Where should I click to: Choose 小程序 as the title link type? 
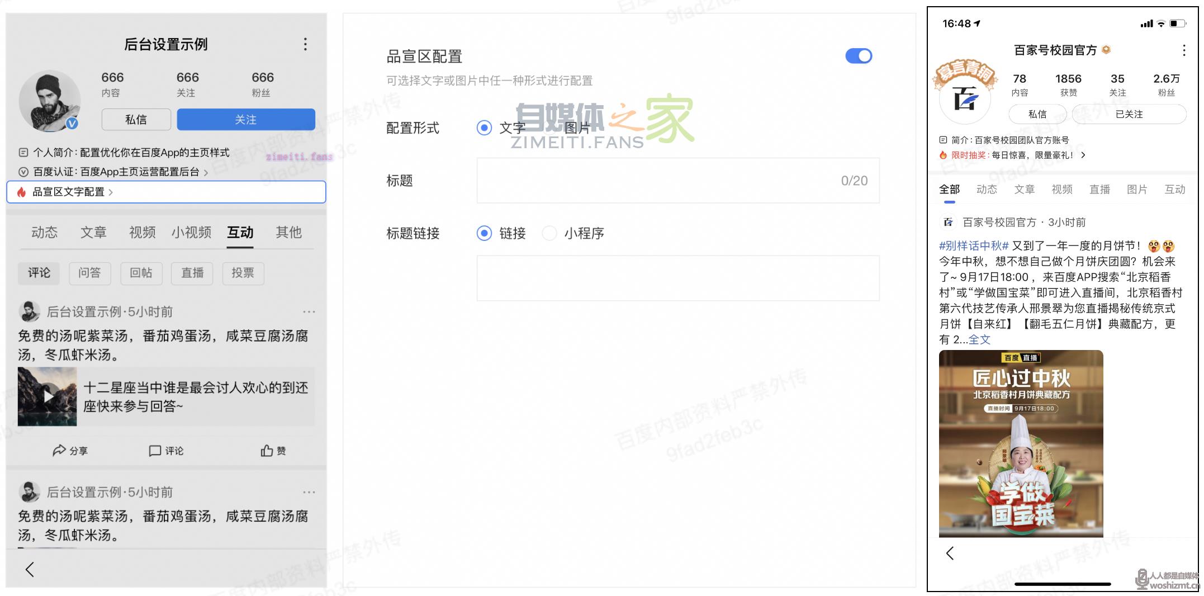(x=550, y=233)
